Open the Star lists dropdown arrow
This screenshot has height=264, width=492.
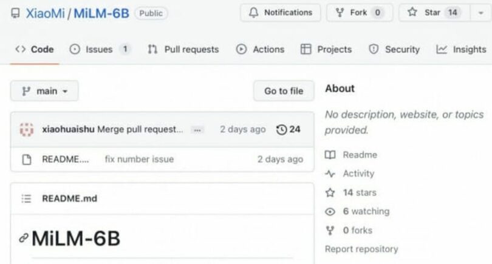481,12
